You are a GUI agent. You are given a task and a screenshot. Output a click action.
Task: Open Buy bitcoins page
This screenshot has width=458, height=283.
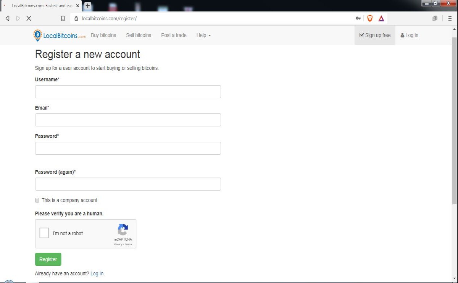point(103,35)
